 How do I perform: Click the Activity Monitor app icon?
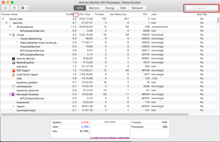tap(13, 59)
